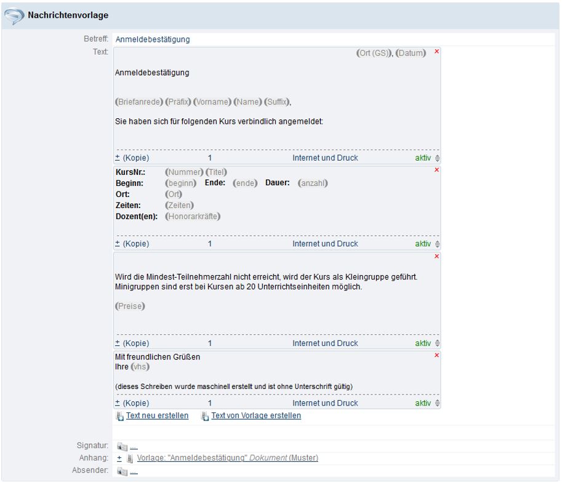Click reorder arrows of the Preise block
This screenshot has width=565, height=482.
point(437,343)
